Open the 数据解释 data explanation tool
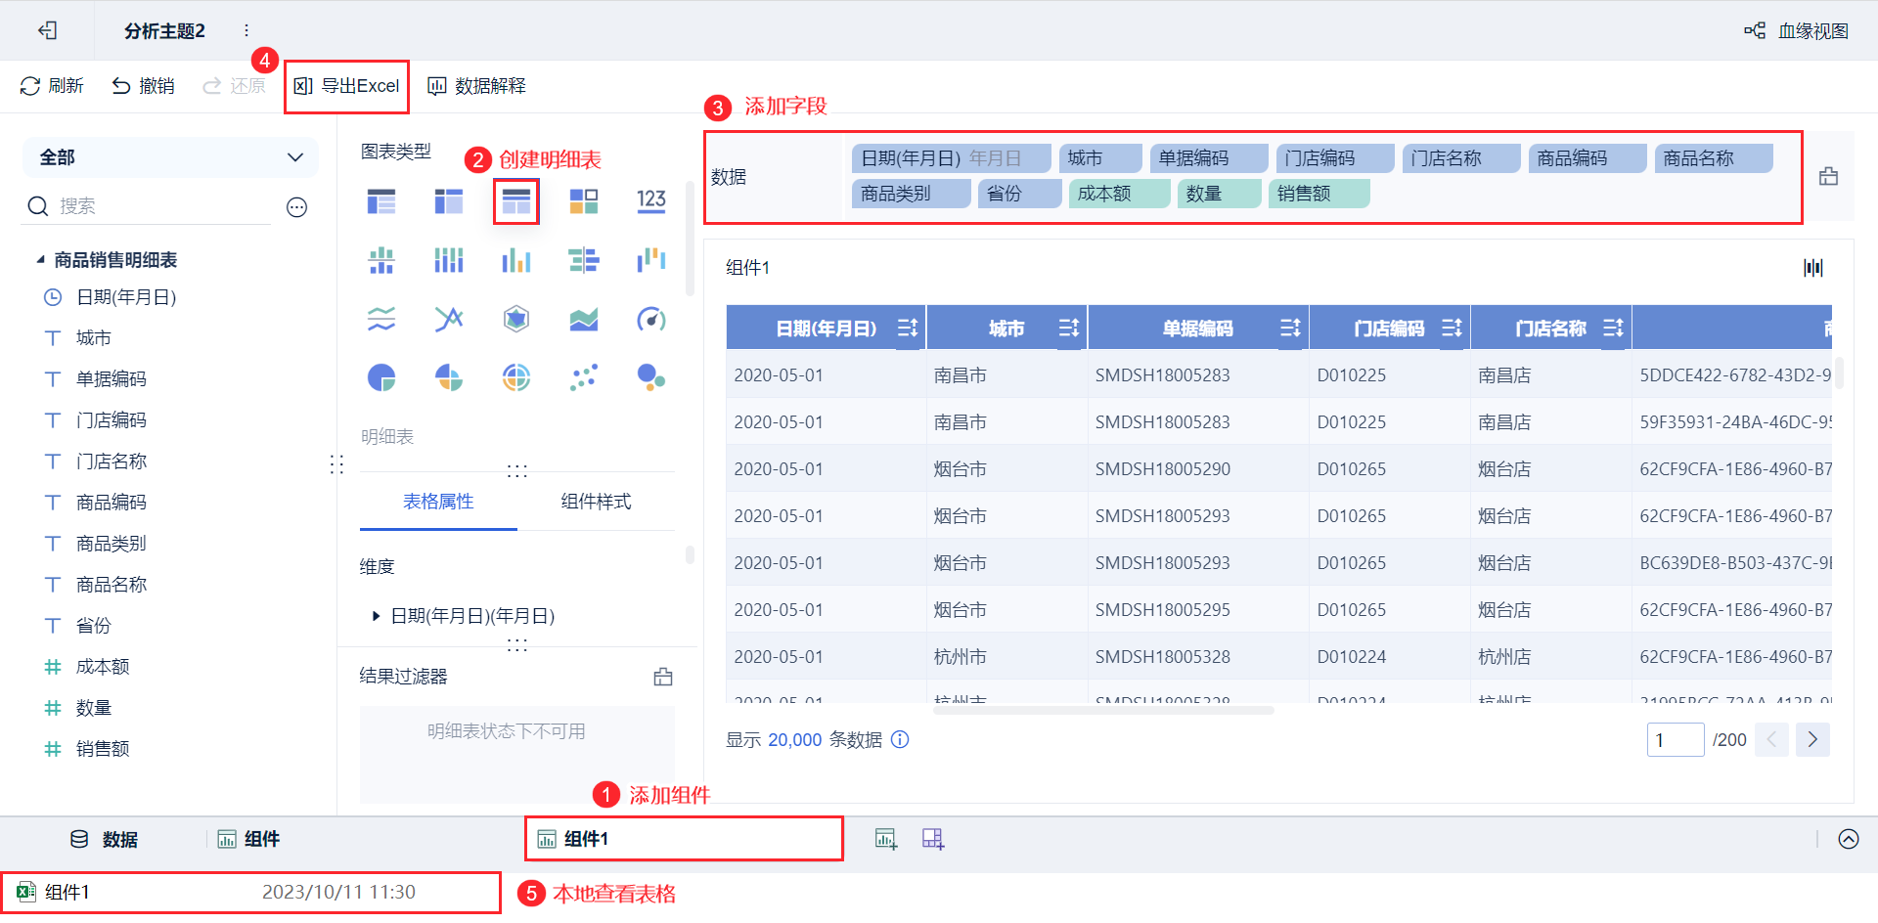This screenshot has height=923, width=1878. pos(477,86)
